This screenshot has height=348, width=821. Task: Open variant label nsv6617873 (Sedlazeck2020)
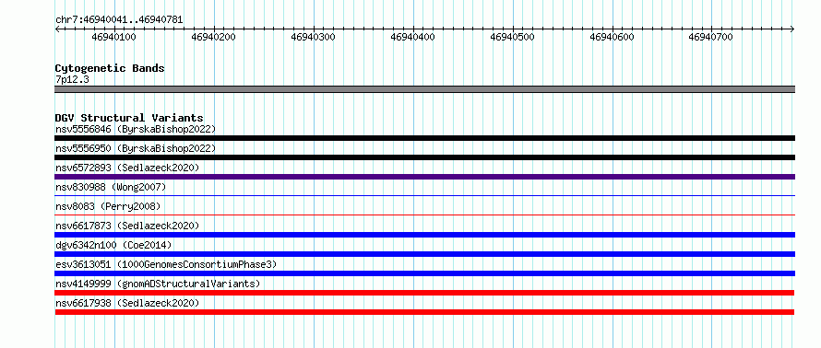point(127,226)
